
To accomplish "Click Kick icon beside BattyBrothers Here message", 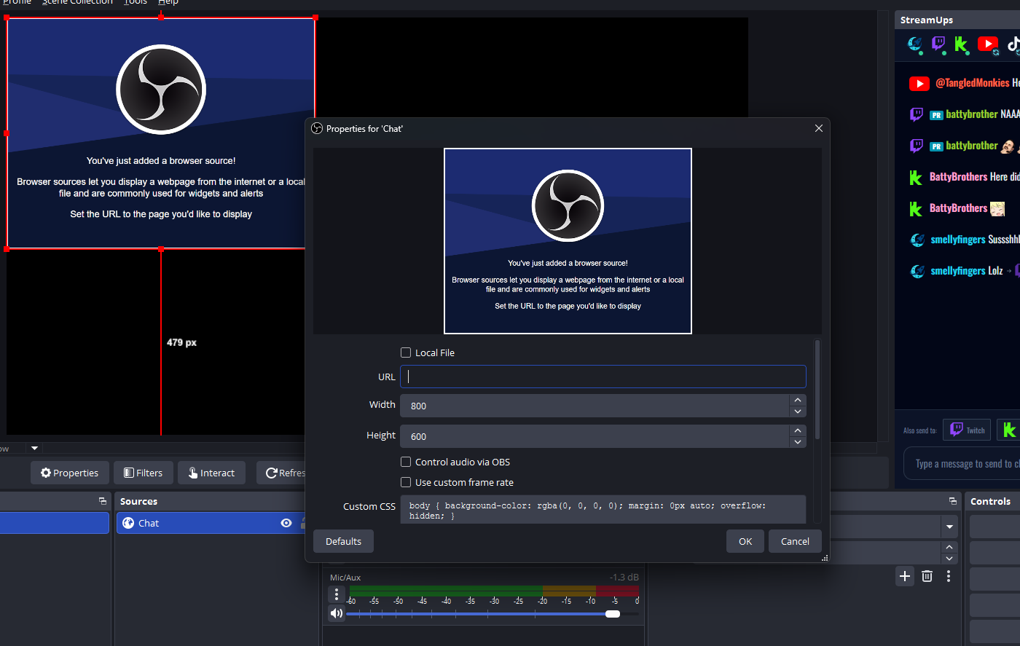I will pos(917,177).
